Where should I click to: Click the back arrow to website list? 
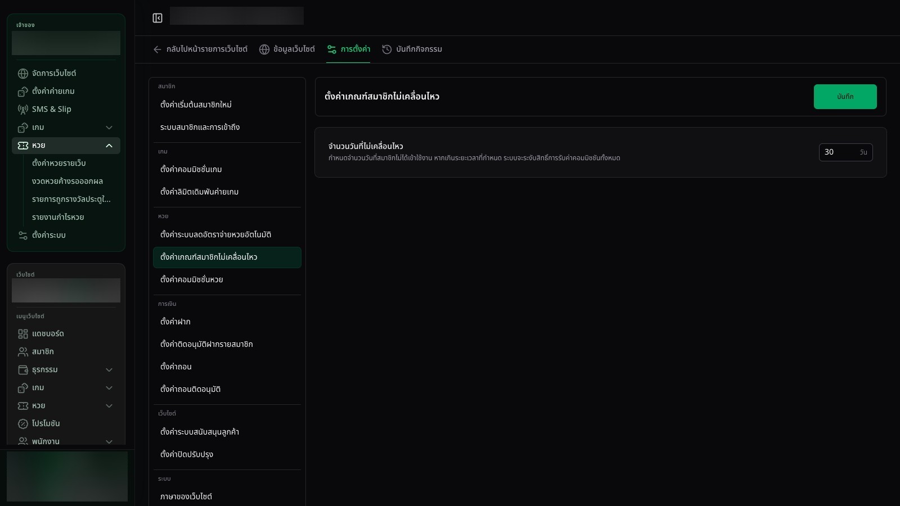point(157,49)
